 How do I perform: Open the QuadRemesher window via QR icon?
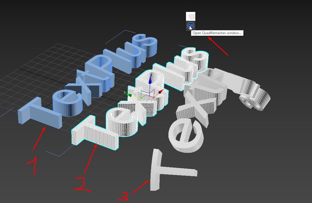point(190,26)
